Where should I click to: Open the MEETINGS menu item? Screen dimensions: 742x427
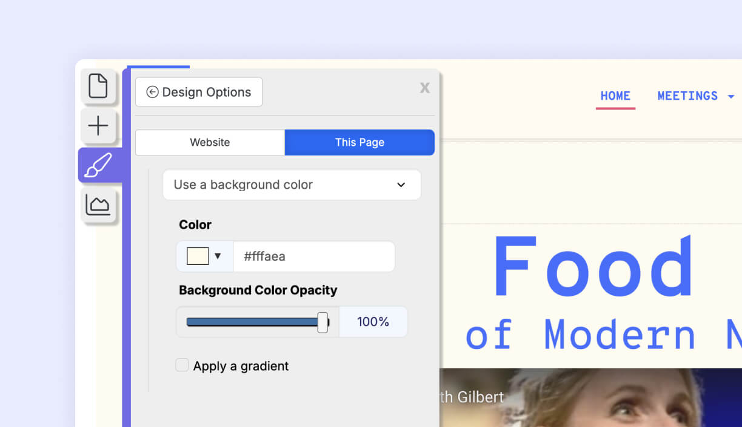click(x=688, y=96)
